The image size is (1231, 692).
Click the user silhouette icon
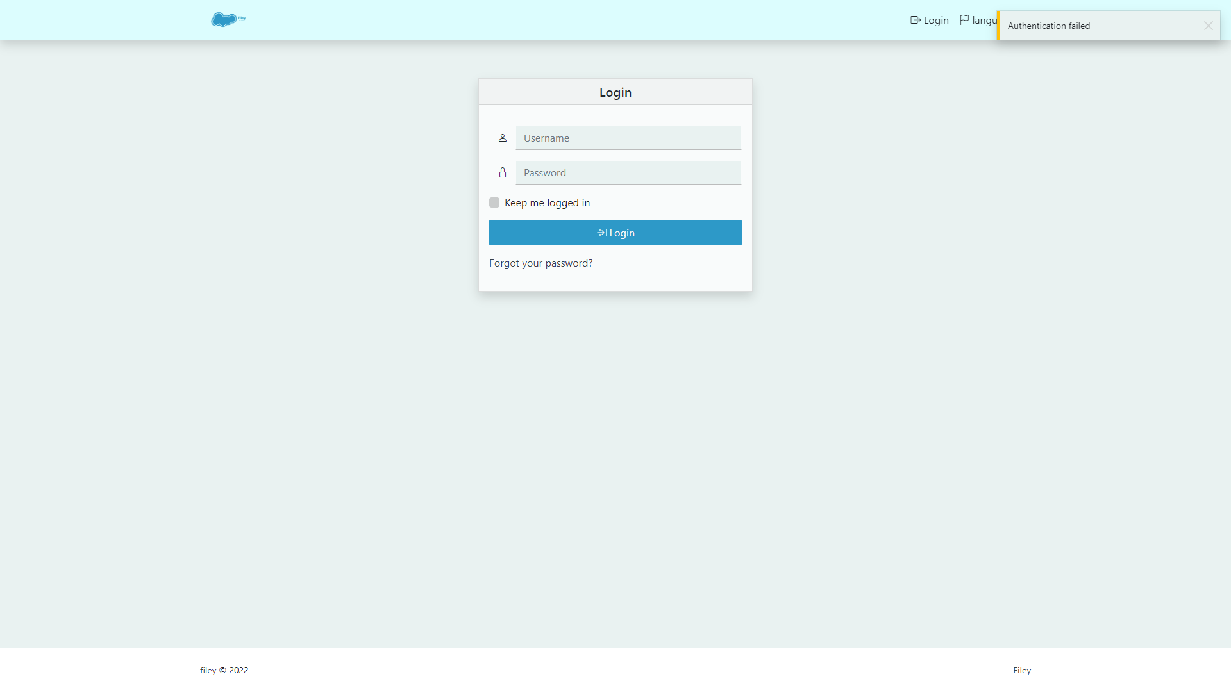coord(503,138)
